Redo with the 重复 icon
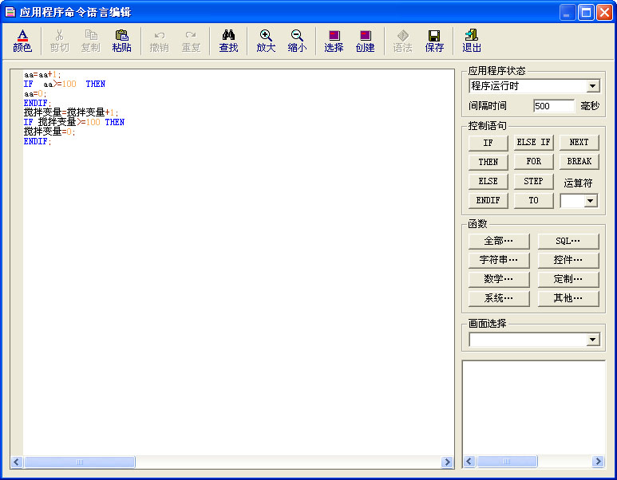This screenshot has width=617, height=480. pos(191,41)
